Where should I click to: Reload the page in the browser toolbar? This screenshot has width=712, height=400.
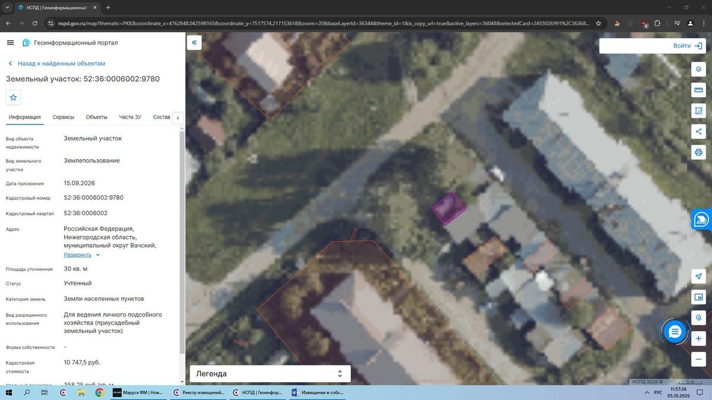[35, 24]
